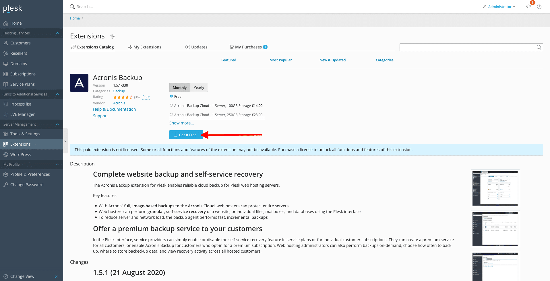Switch billing to Yearly
Viewport: 550px width, 281px height.
pos(199,88)
